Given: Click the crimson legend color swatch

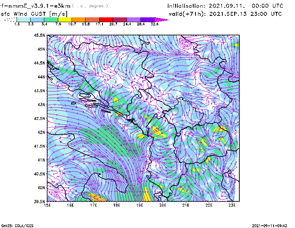Looking at the screenshot, I should pyautogui.click(x=120, y=20).
